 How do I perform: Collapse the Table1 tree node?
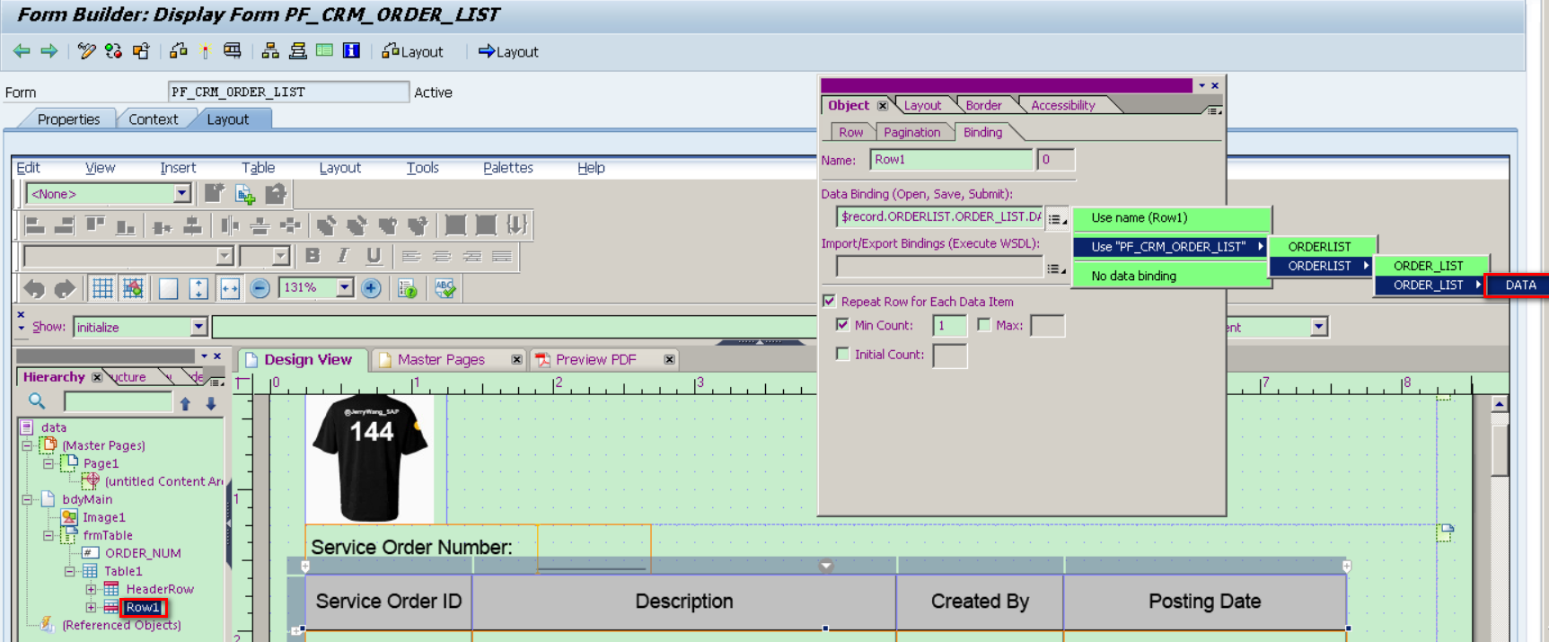[70, 571]
